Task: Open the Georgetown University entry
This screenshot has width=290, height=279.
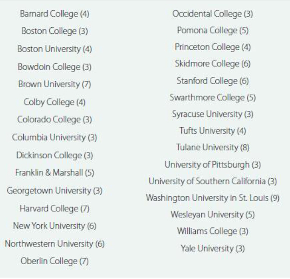Action: pos(54,191)
